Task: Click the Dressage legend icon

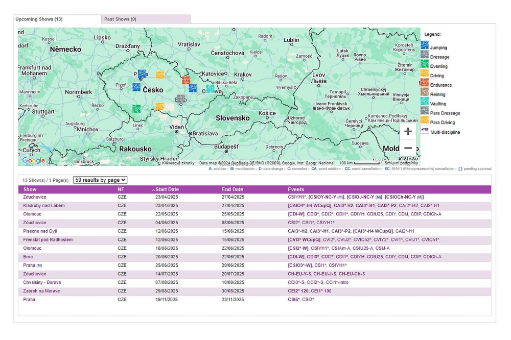Action: click(x=424, y=55)
